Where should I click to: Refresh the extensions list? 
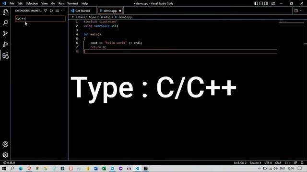click(x=51, y=11)
